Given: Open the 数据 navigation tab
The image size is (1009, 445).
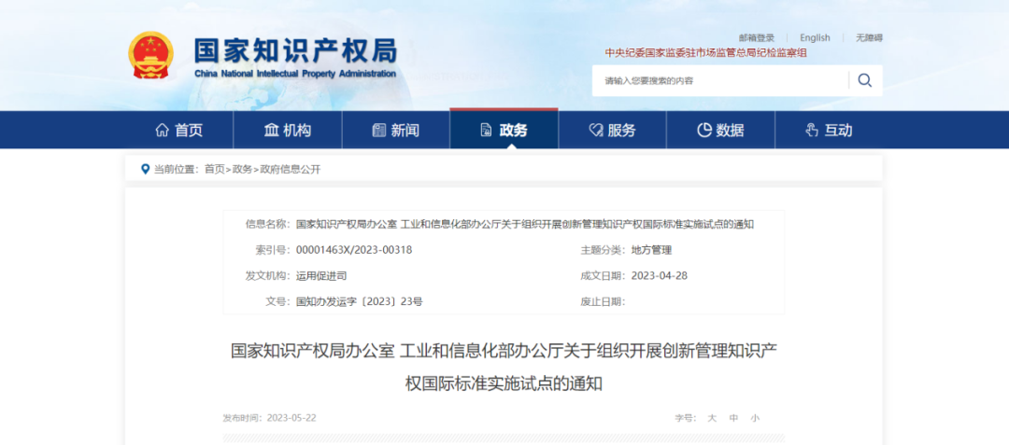Looking at the screenshot, I should coord(720,131).
